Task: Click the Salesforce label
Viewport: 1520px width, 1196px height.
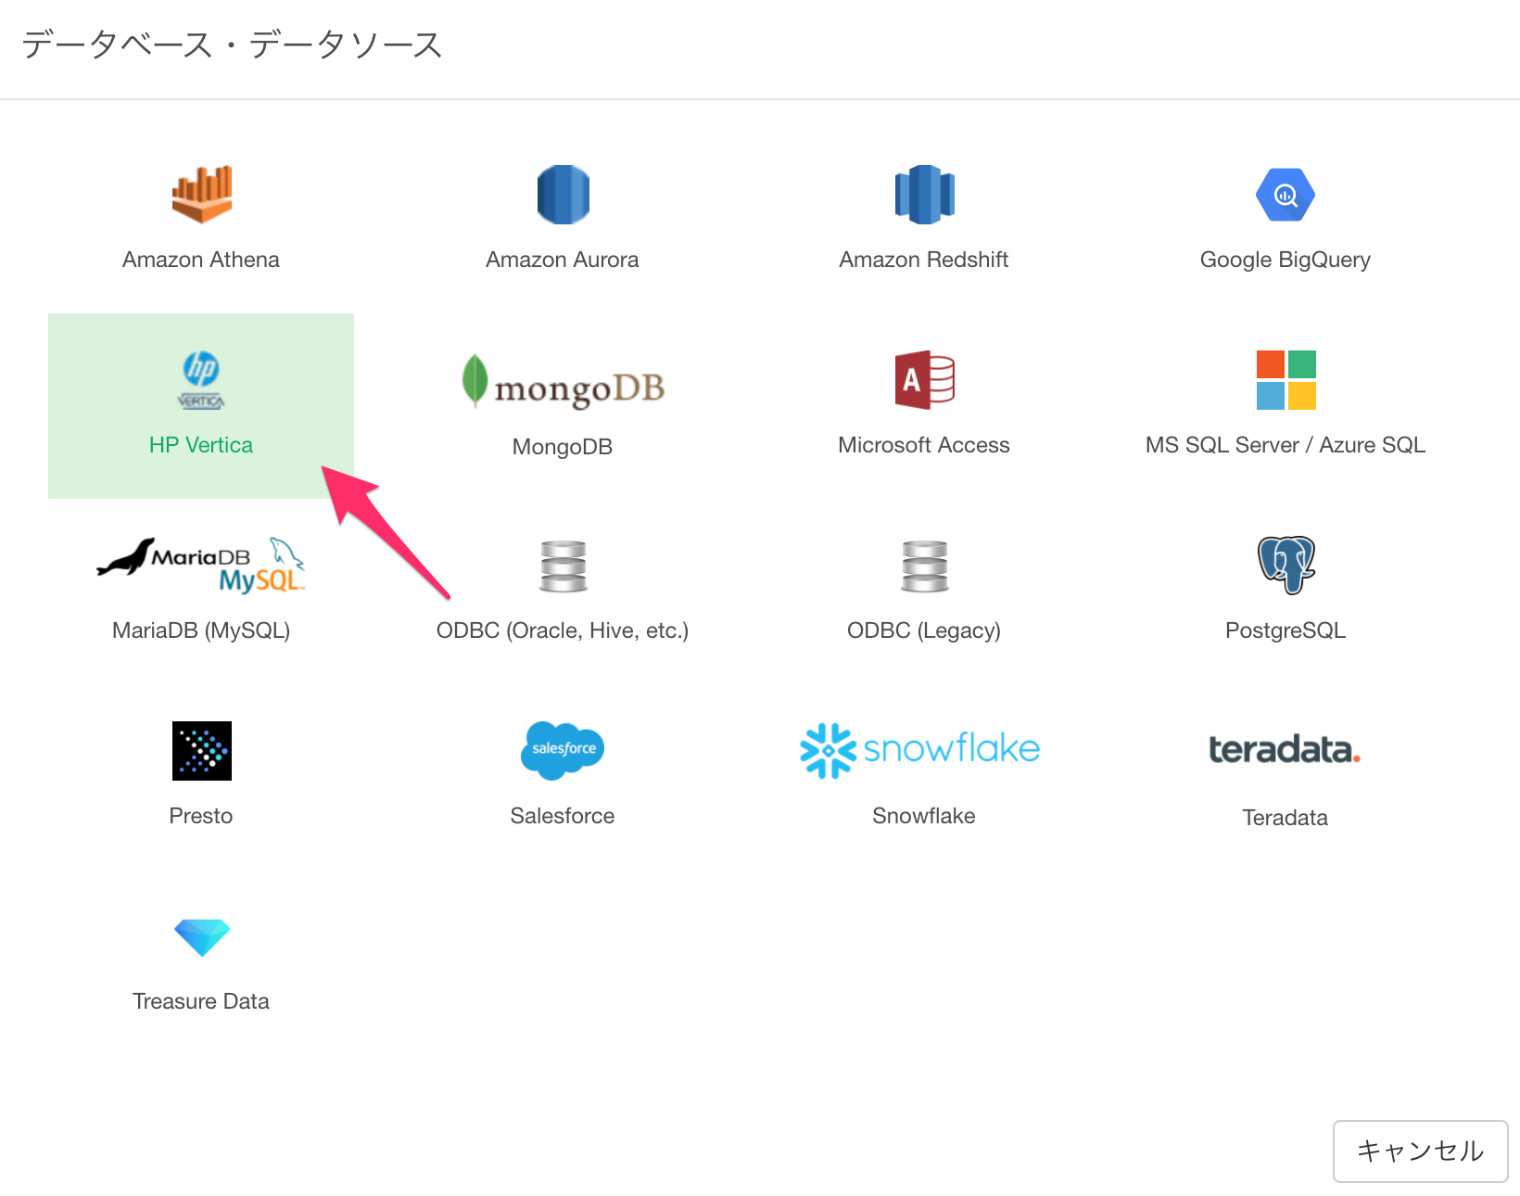Action: [563, 816]
